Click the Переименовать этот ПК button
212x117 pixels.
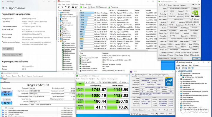click(12, 55)
